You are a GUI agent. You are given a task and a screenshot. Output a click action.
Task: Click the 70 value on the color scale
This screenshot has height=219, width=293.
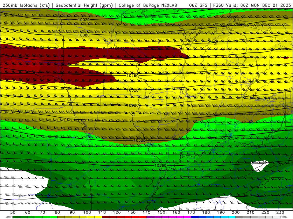[42, 212]
